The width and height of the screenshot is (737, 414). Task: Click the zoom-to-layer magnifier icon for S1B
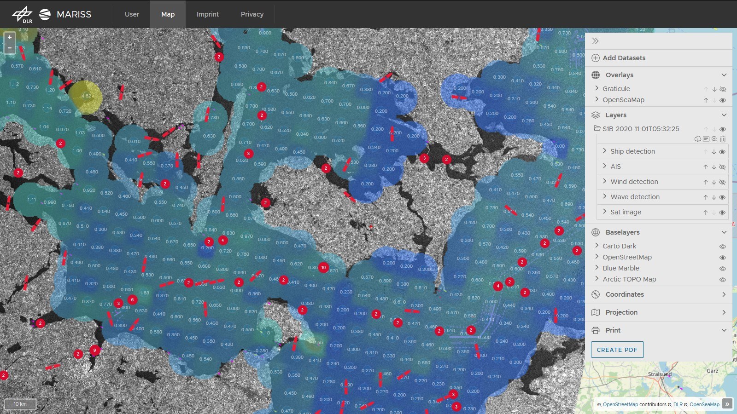[715, 138]
